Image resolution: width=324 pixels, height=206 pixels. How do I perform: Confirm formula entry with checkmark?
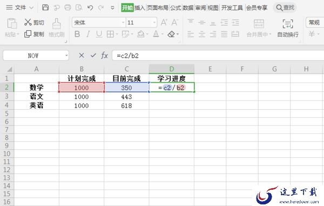click(93, 56)
